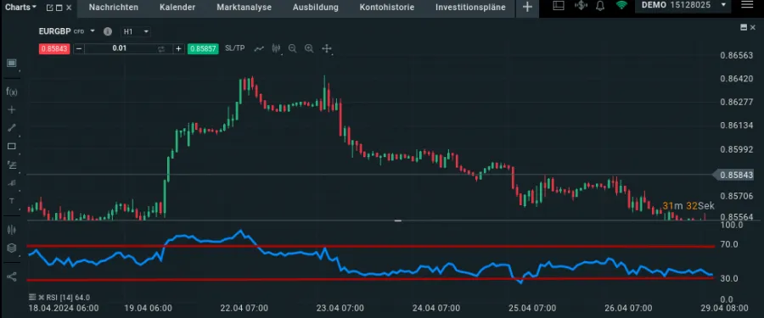Toggle the SL/TP option
Viewport: 764px width, 318px height.
click(x=235, y=48)
